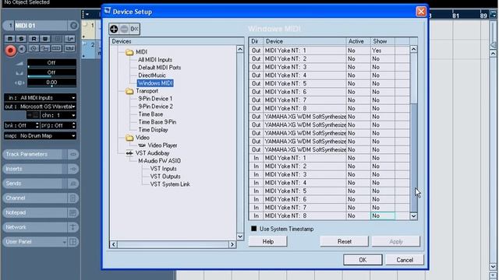This screenshot has height=280, width=499.
Task: Click the Sends section state icon
Action: 73,184
